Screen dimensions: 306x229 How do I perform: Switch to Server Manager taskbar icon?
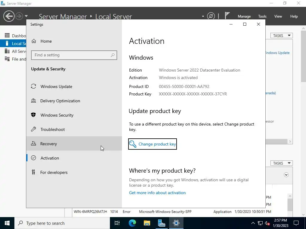click(161, 223)
